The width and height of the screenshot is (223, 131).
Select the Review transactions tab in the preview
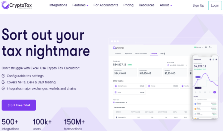pyautogui.click(x=141, y=54)
